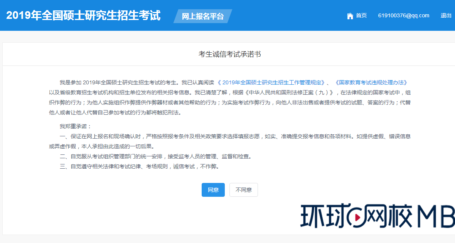Image resolution: width=455 pixels, height=243 pixels.
Task: Click the house-shaped navigation icon
Action: [350, 16]
